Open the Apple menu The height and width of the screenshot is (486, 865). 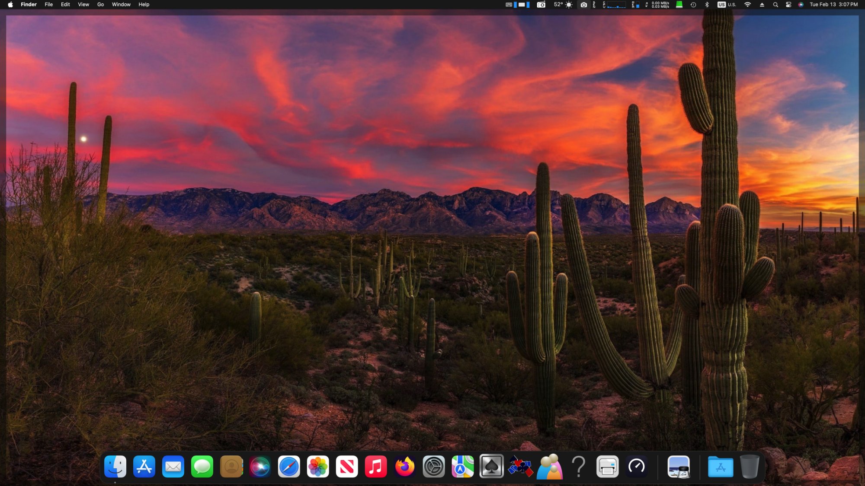point(10,5)
